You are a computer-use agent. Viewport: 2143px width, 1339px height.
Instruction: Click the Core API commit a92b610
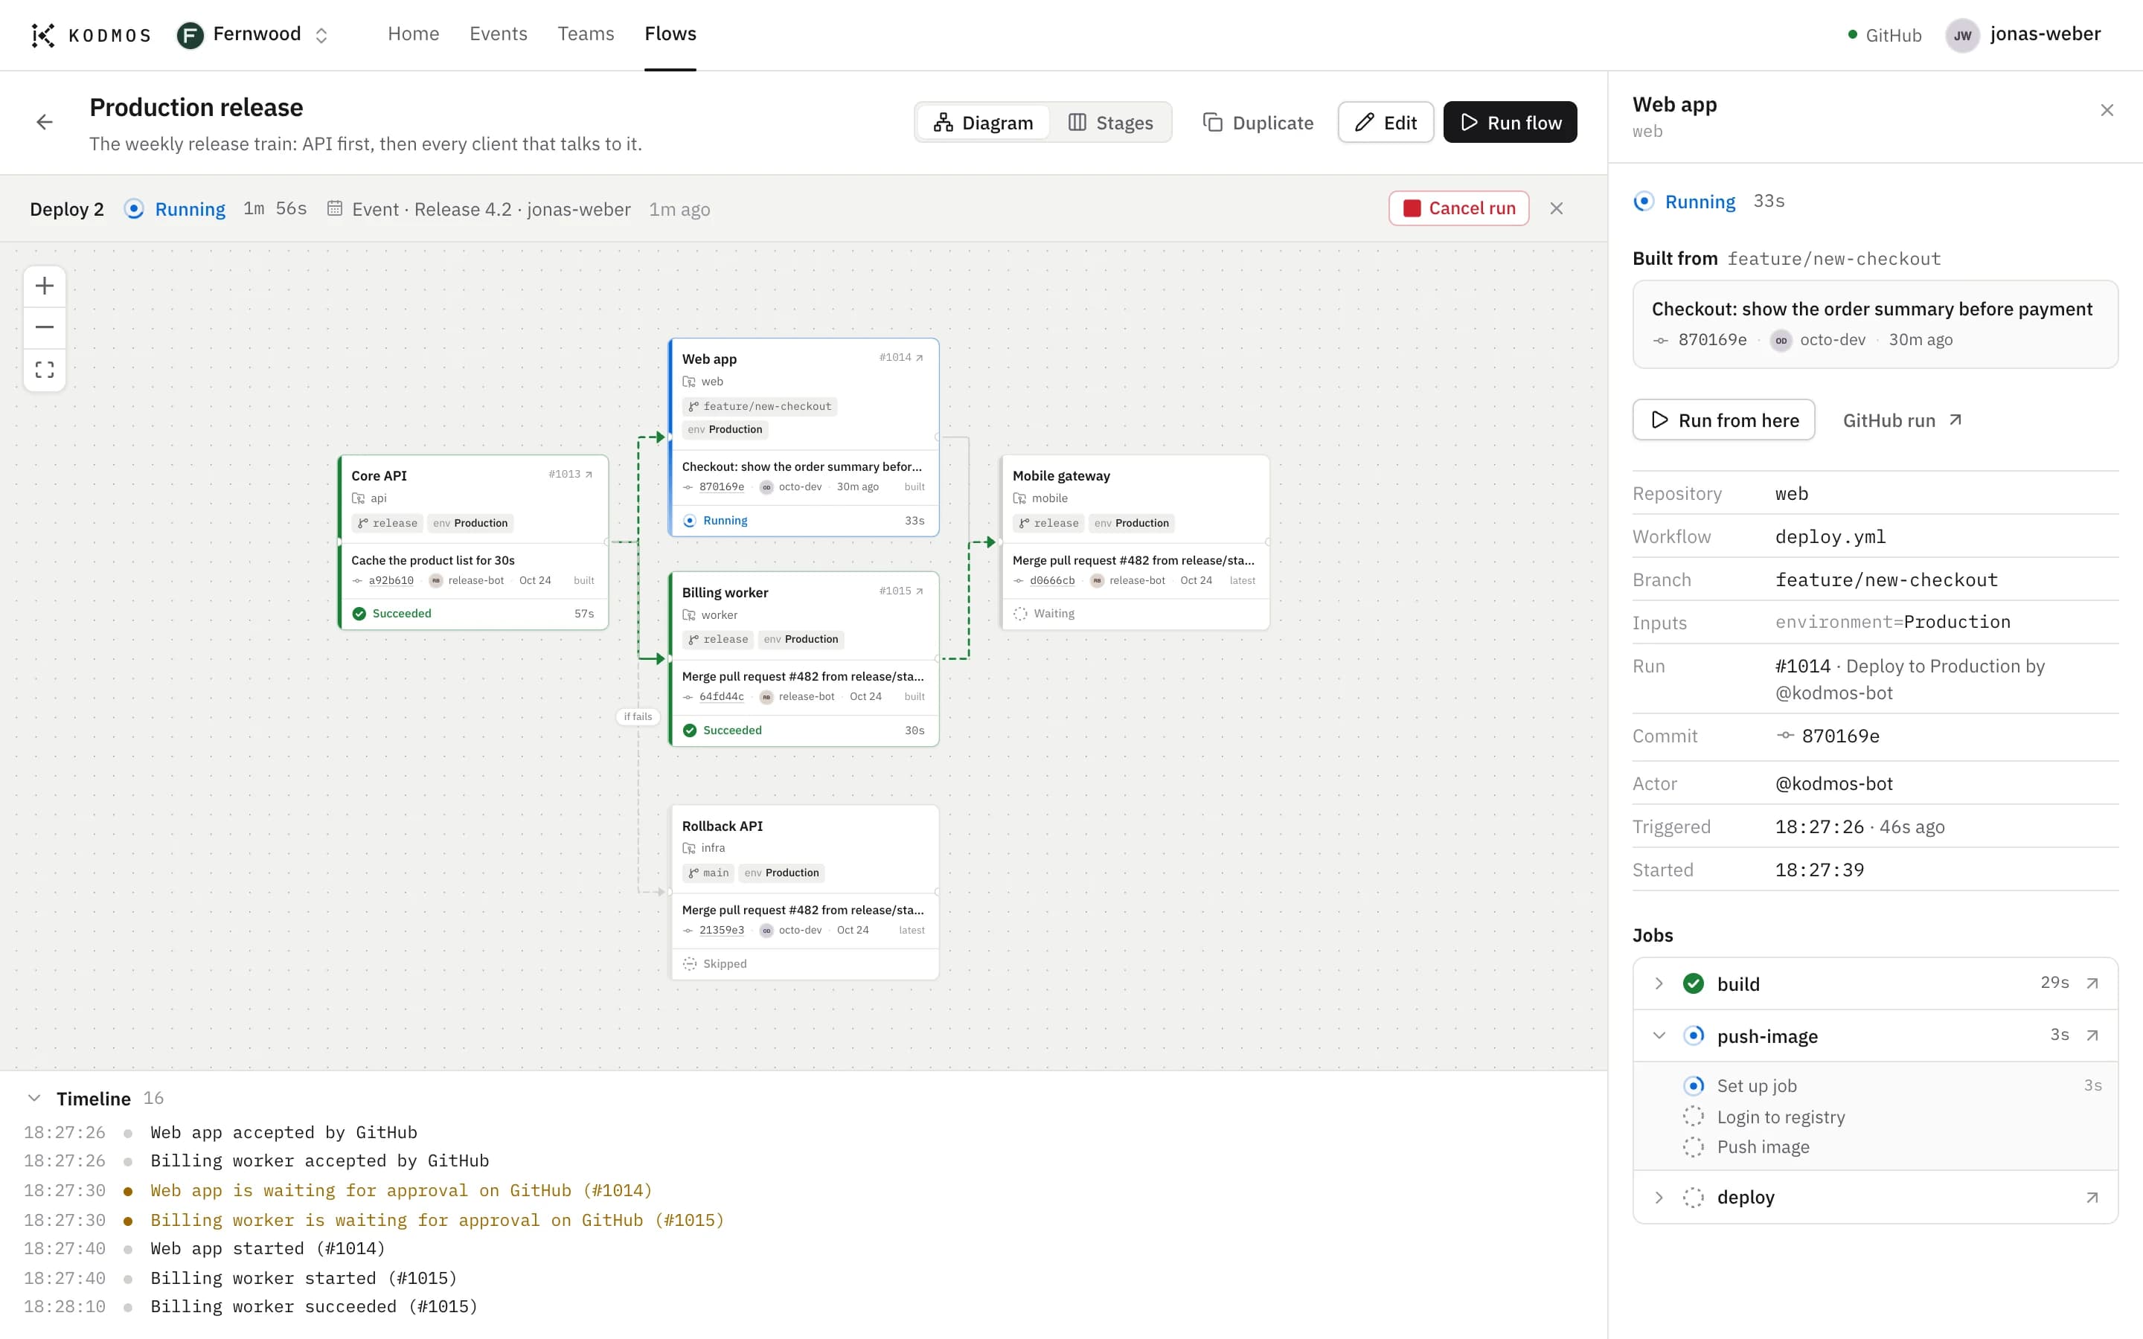[391, 581]
